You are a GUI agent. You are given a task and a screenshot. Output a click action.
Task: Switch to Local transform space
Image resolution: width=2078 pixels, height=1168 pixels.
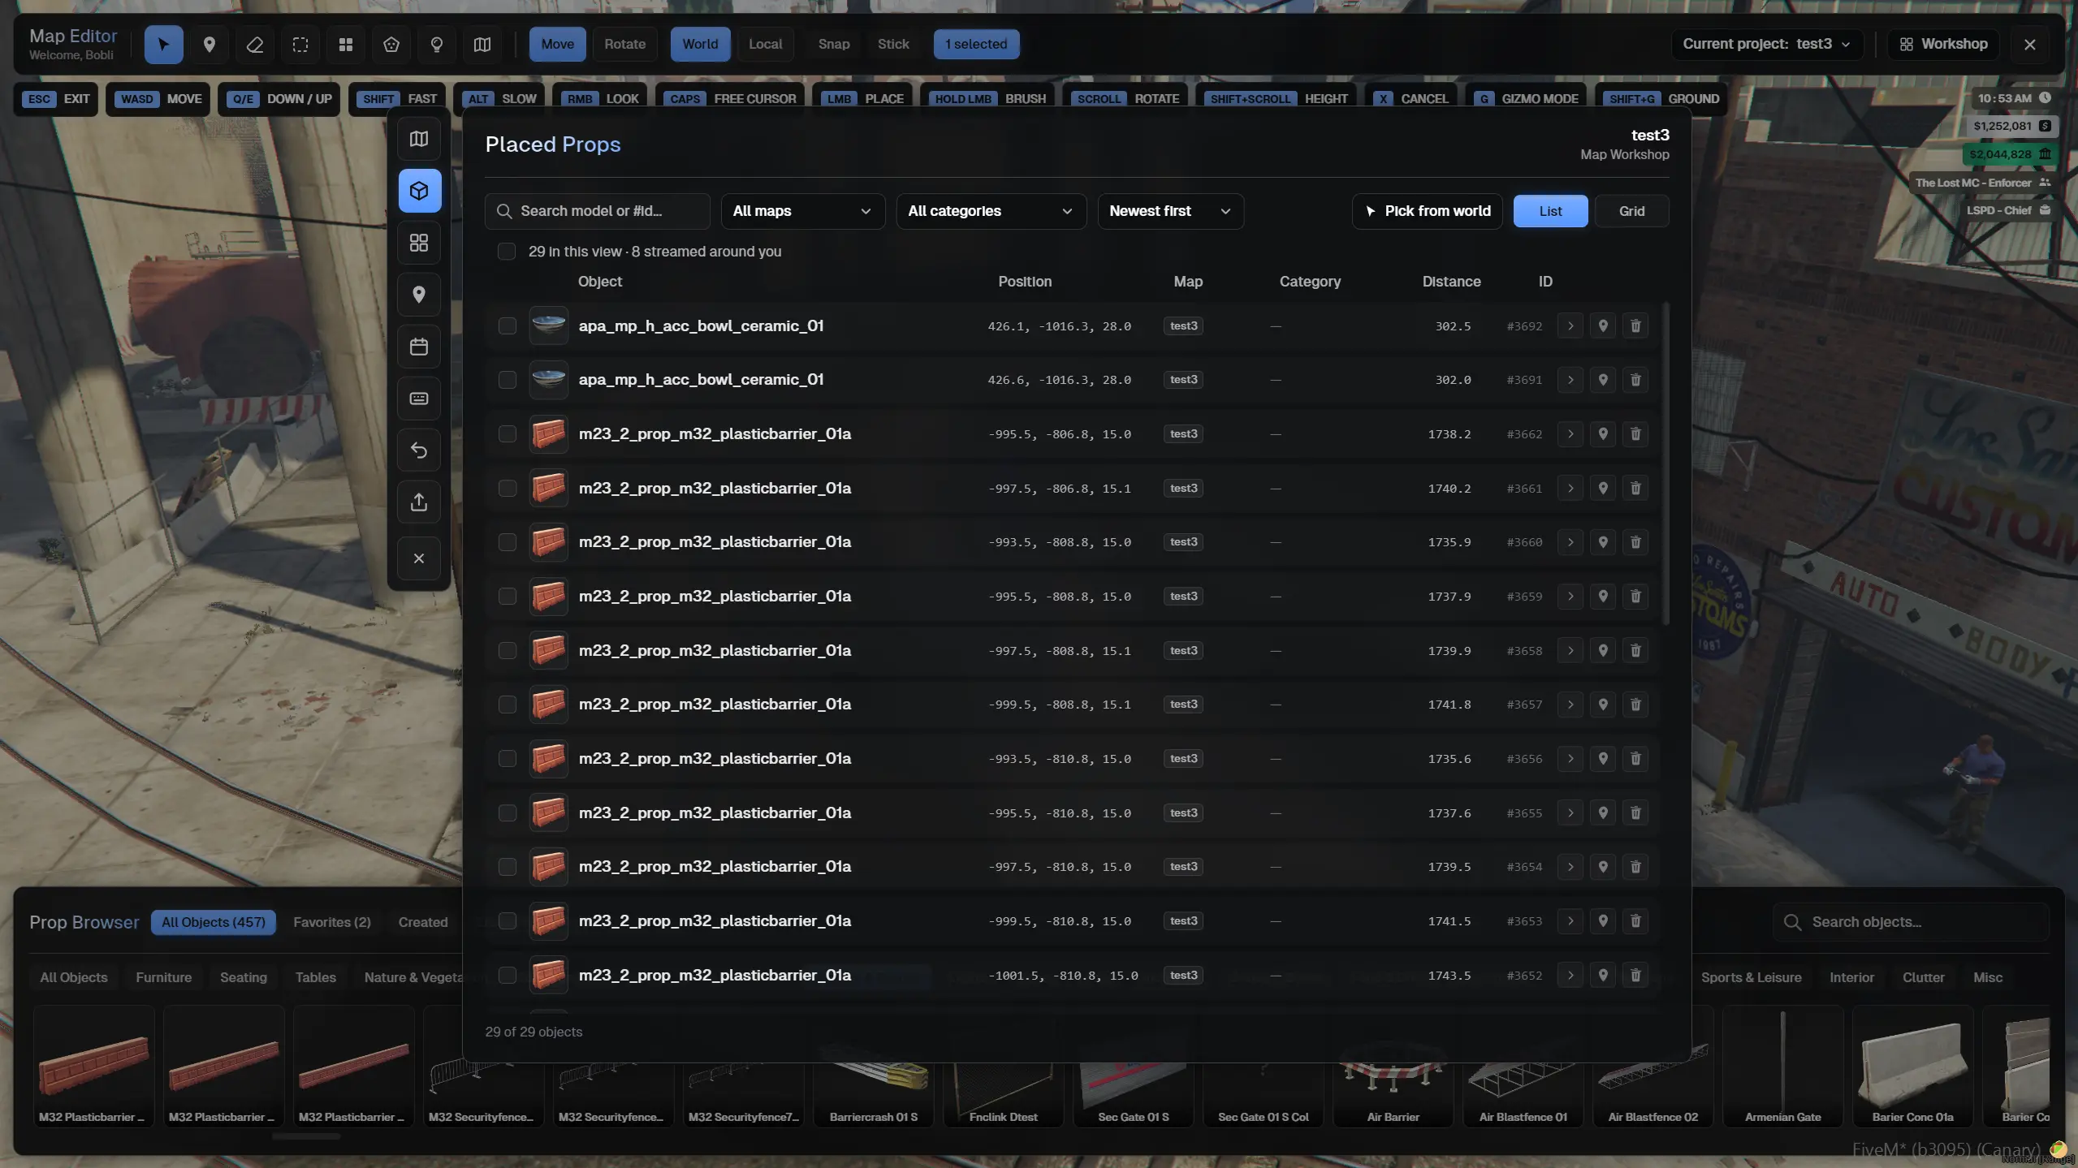765,44
